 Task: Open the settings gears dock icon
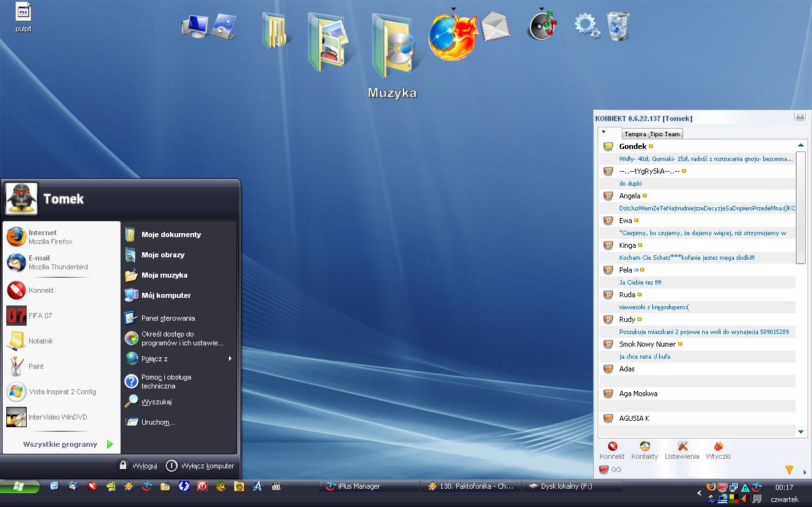587,26
